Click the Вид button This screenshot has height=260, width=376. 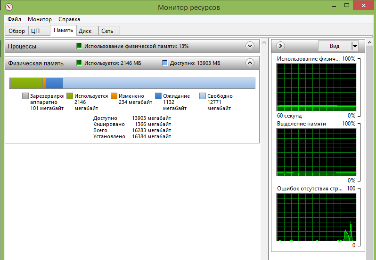[335, 46]
